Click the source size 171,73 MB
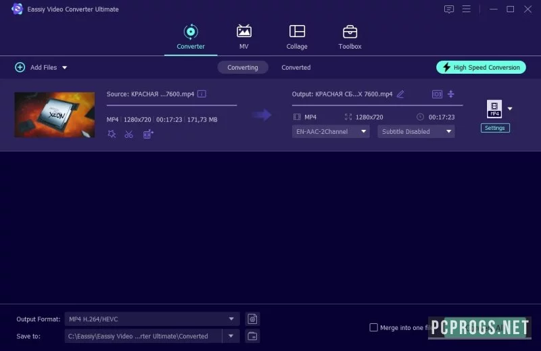The image size is (541, 351). pos(202,120)
